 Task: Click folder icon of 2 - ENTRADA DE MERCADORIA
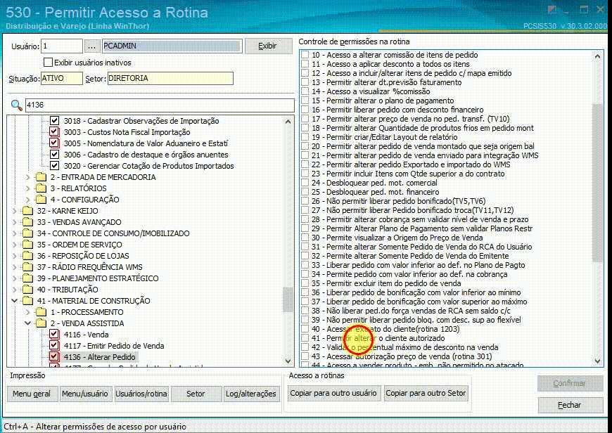(x=41, y=177)
